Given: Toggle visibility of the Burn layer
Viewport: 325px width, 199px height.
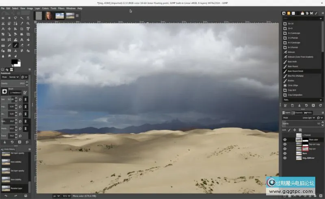Looking at the screenshot, I should click(284, 153).
